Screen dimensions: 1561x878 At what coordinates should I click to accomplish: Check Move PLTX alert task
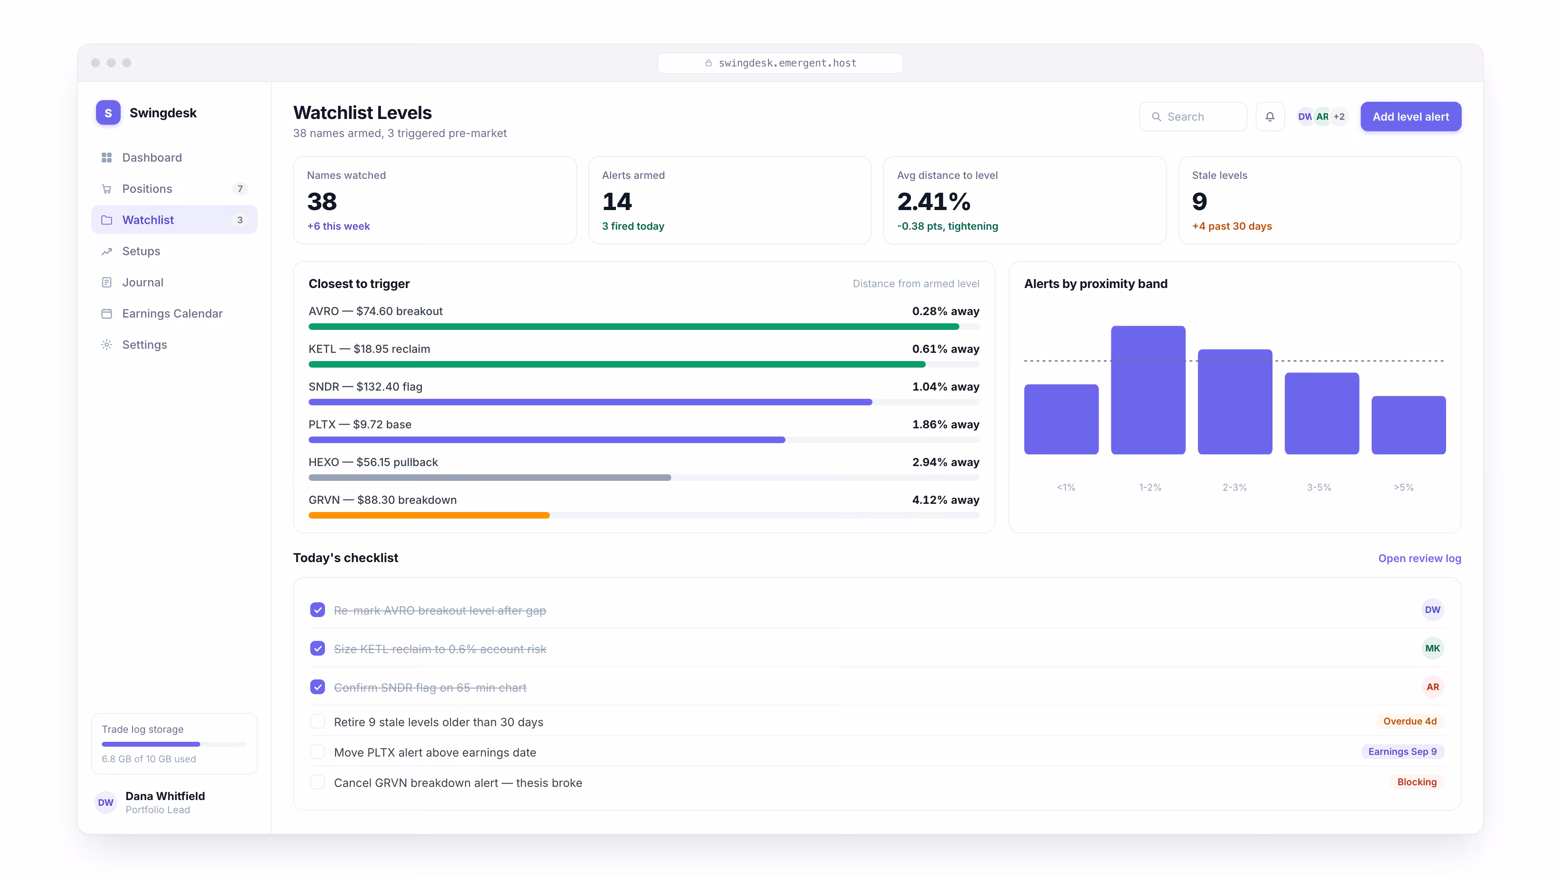coord(318,751)
